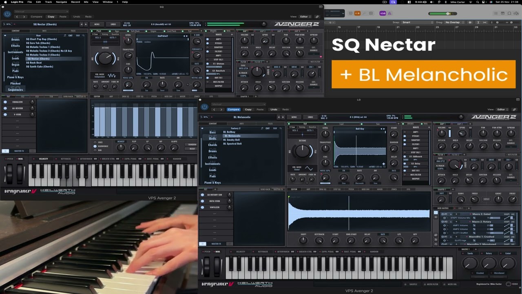This screenshot has width=522, height=294.
Task: Click RESET button in SQ editor
Action: (x=192, y=149)
